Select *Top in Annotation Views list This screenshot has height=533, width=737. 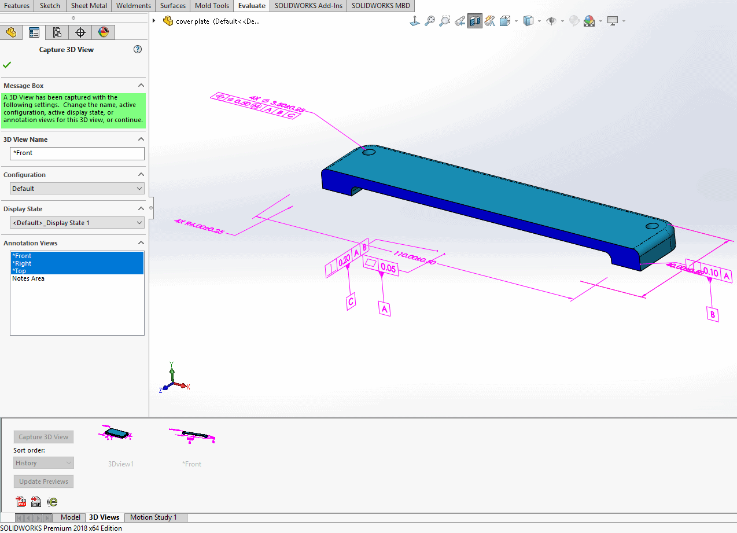coord(77,271)
